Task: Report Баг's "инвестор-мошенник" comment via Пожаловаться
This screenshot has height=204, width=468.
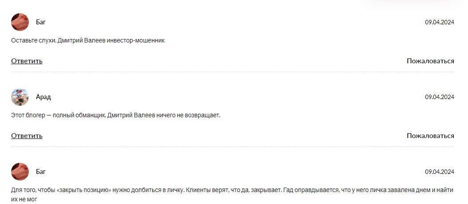Action: click(x=430, y=61)
